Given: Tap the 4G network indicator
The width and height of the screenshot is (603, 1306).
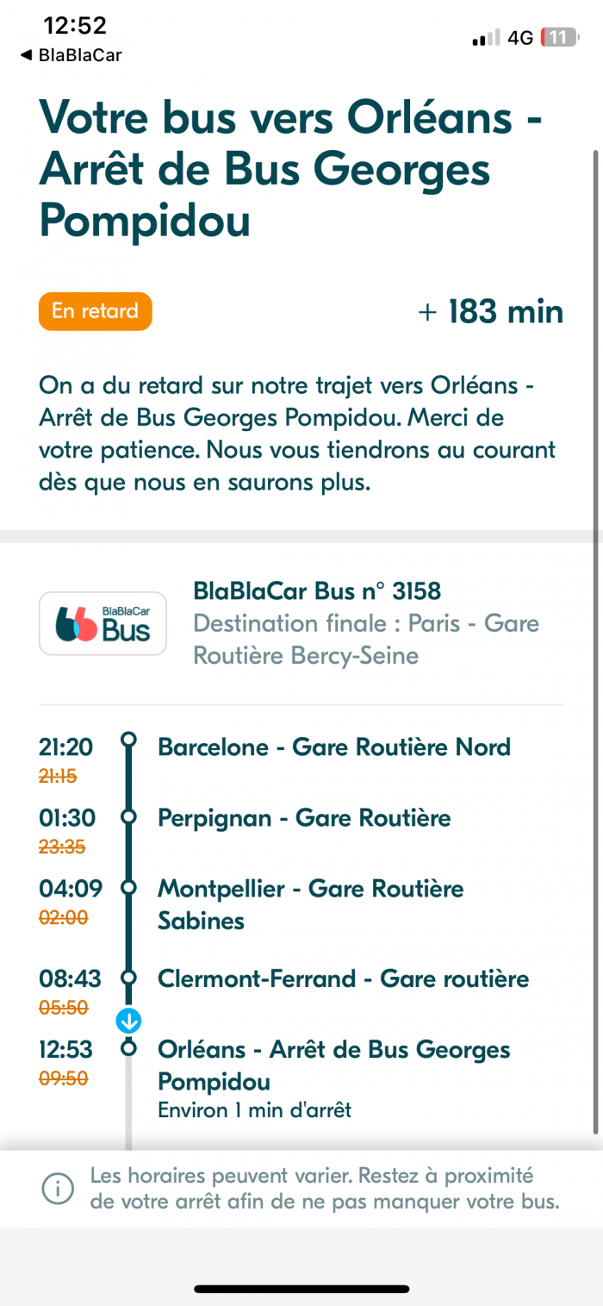Looking at the screenshot, I should pos(520,38).
